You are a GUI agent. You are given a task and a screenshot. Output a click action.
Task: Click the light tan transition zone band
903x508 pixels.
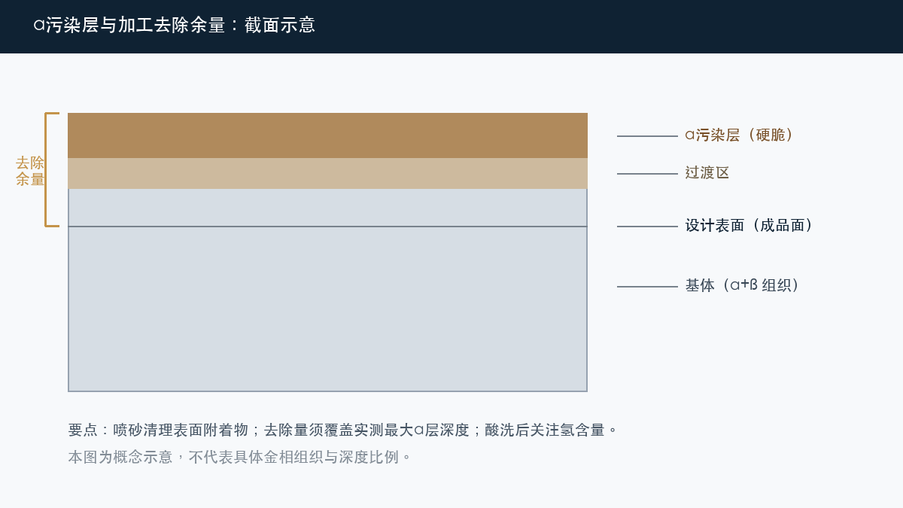[x=327, y=173]
